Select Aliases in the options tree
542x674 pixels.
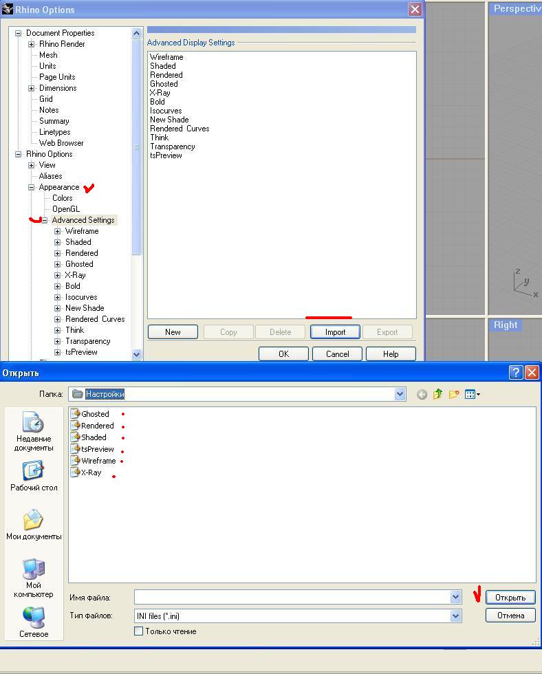[x=50, y=176]
